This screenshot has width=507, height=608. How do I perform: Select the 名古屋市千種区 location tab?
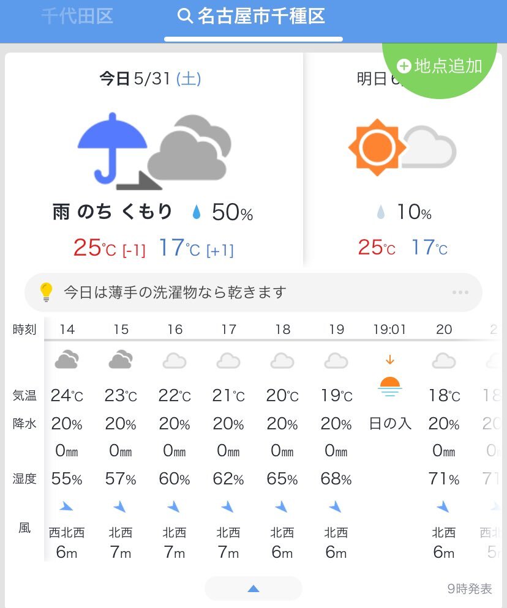pyautogui.click(x=252, y=17)
